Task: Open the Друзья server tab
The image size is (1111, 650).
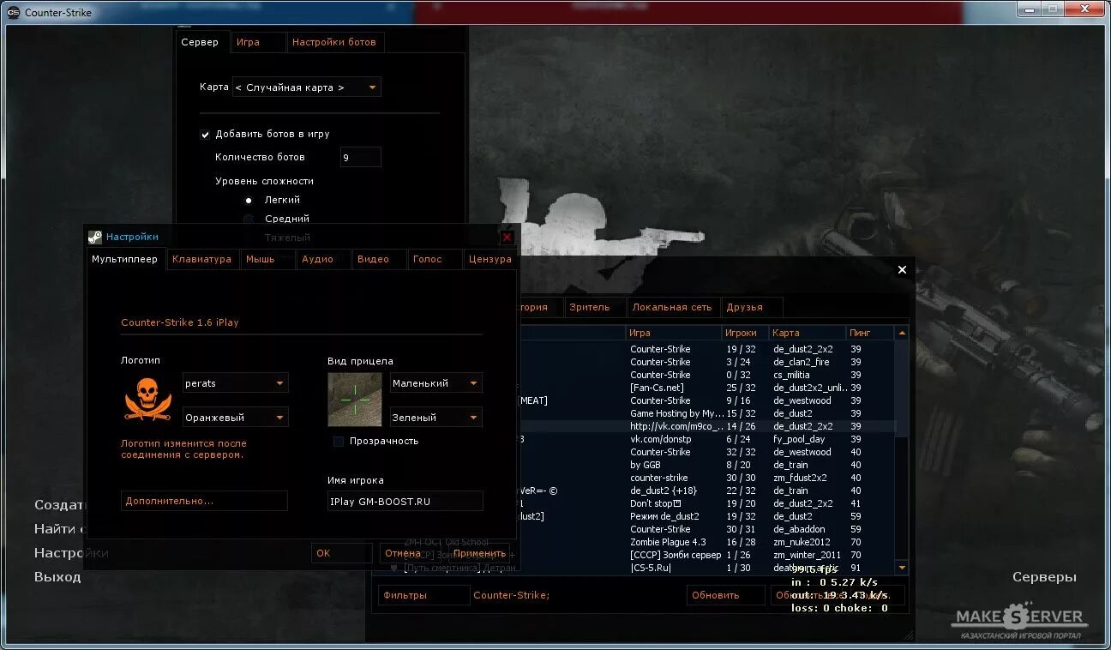Action: [752, 307]
